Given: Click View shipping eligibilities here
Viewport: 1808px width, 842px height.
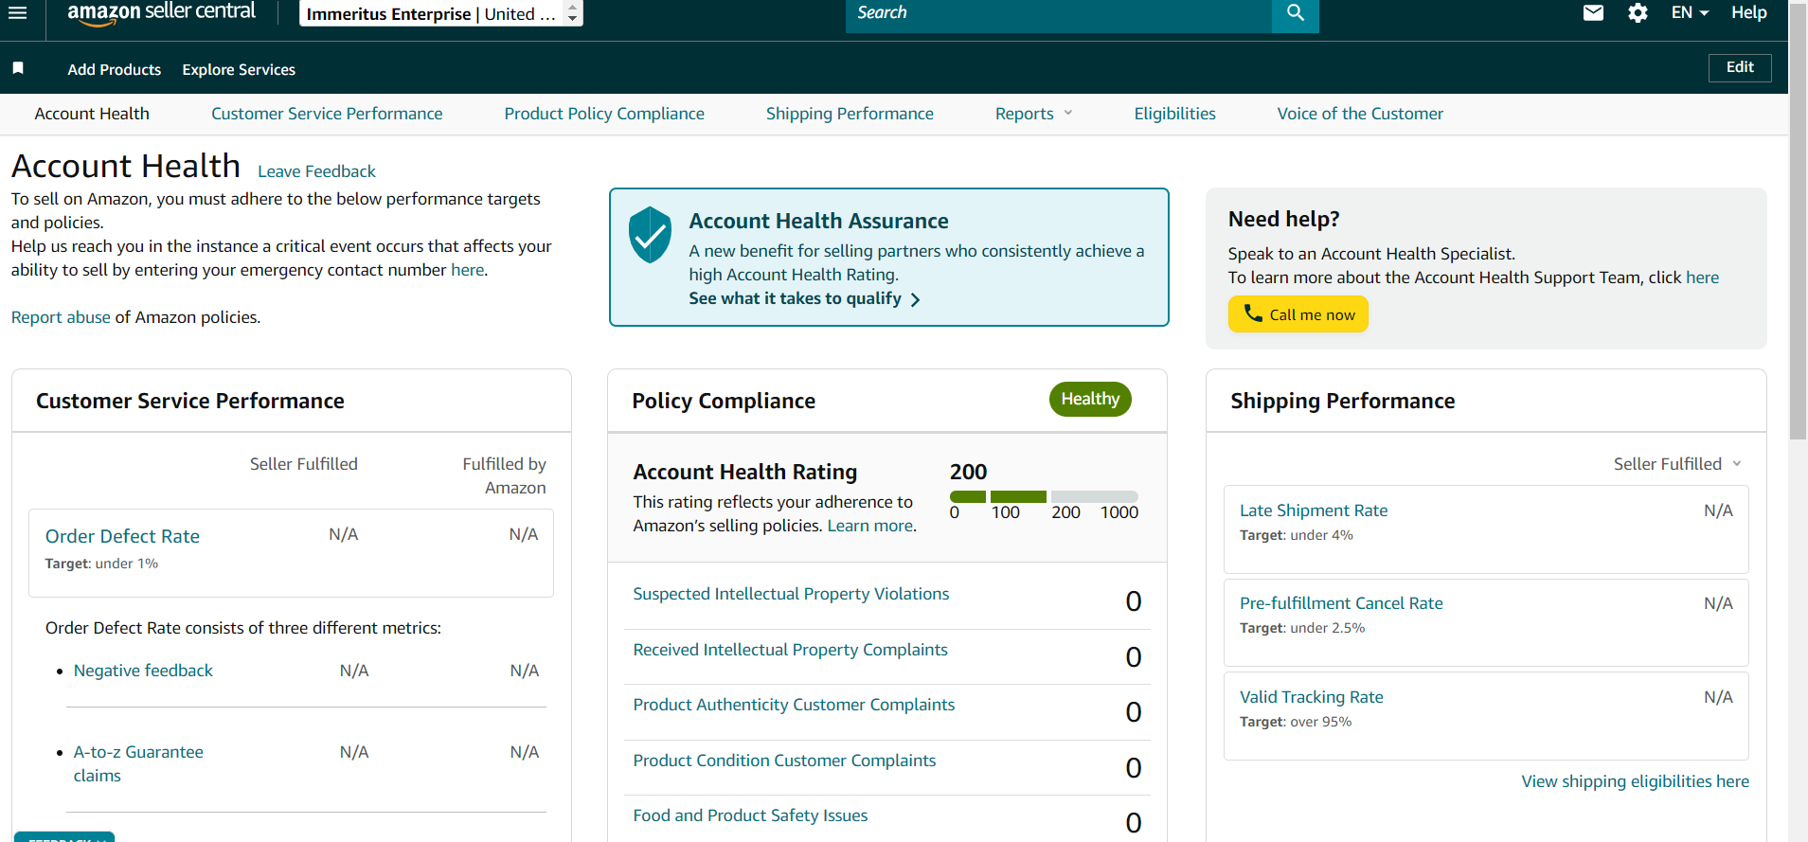Looking at the screenshot, I should click(1635, 781).
